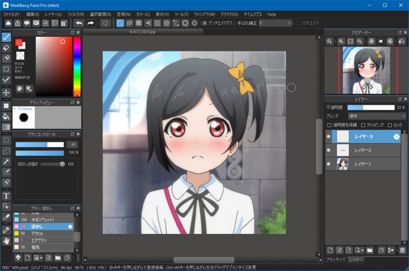Open the フィルタ(R) menu
Screen dimensions: 409x271
[76, 14]
